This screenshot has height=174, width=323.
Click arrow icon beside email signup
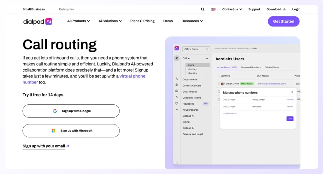point(68,146)
